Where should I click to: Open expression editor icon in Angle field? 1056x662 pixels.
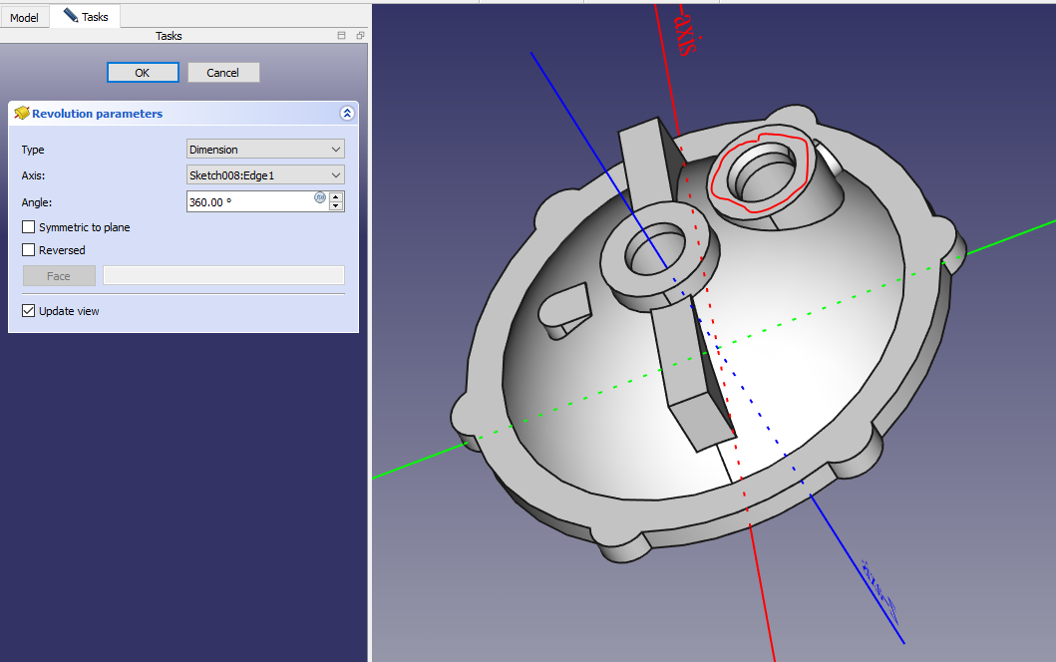(x=320, y=197)
